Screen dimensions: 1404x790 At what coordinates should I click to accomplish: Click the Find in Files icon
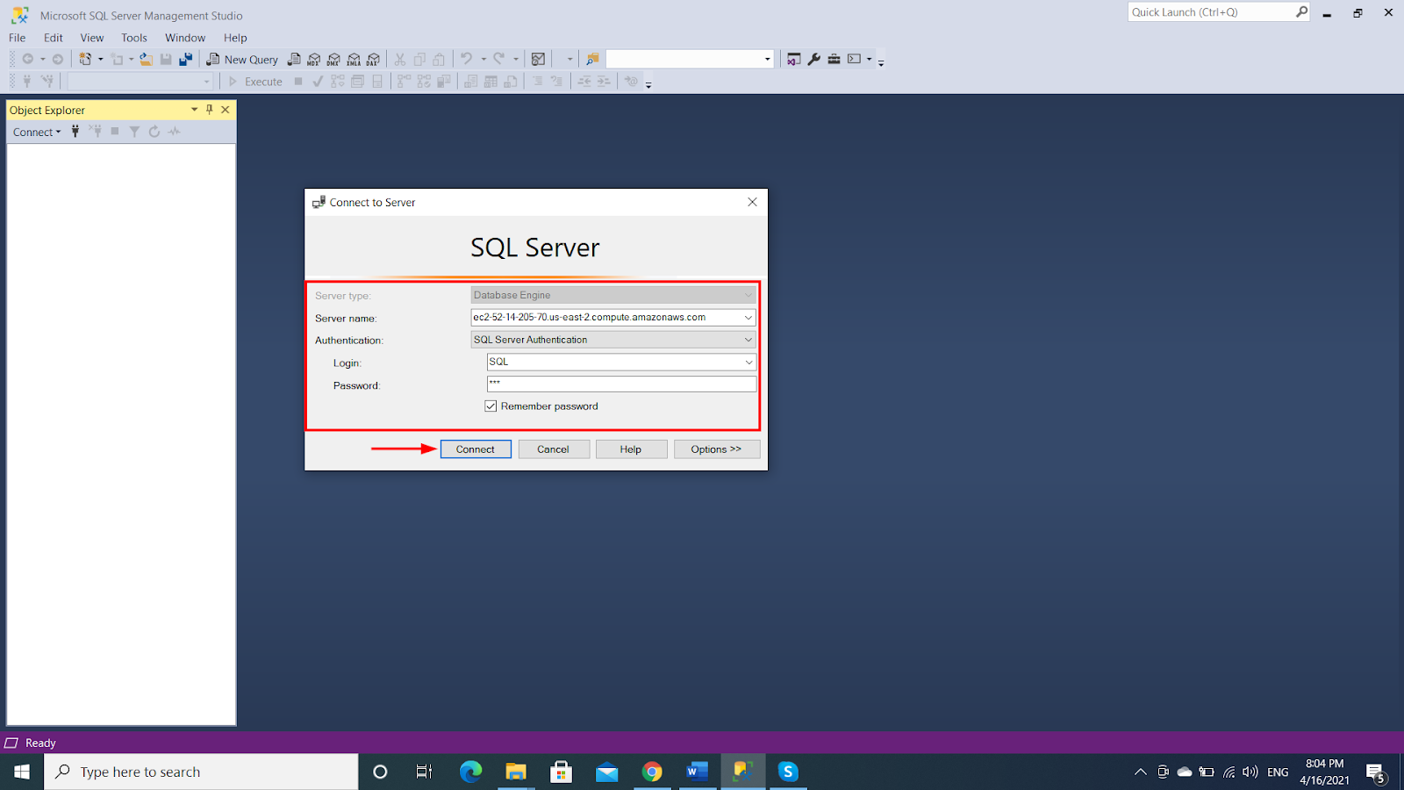click(x=592, y=60)
